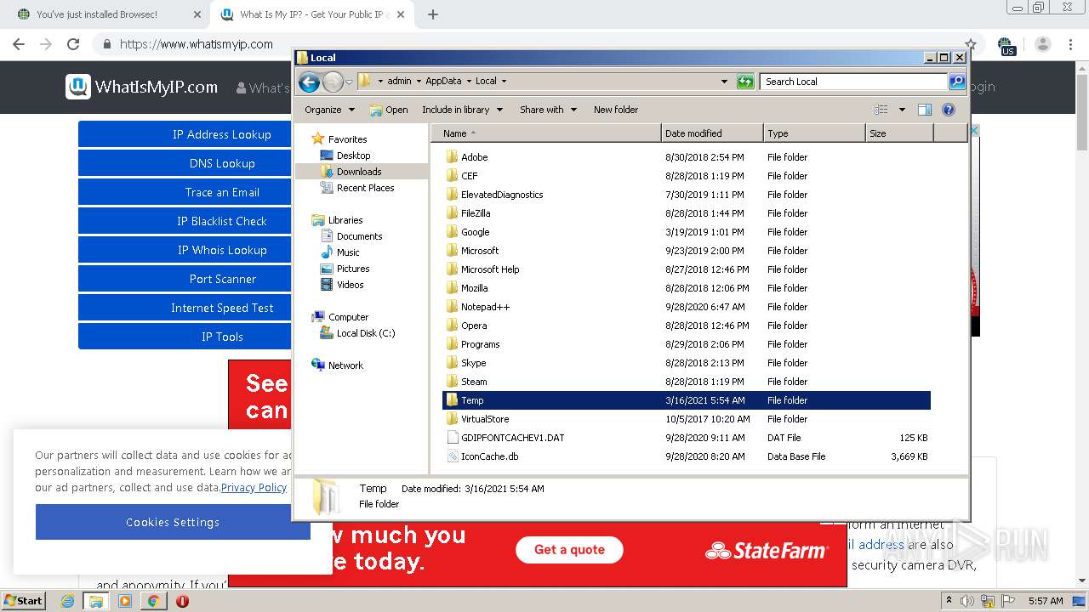Screen dimensions: 1089x612
Task: Open Recent Places in Favorites
Action: click(365, 188)
